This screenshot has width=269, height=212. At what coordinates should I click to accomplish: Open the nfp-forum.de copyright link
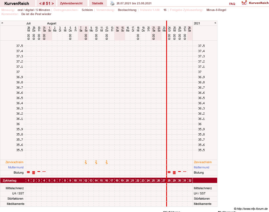tap(251, 209)
